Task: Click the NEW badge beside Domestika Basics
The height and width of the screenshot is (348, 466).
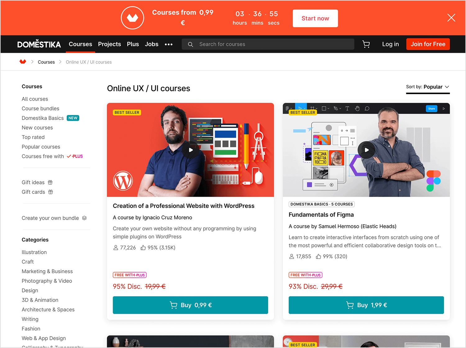Action: pyautogui.click(x=73, y=118)
